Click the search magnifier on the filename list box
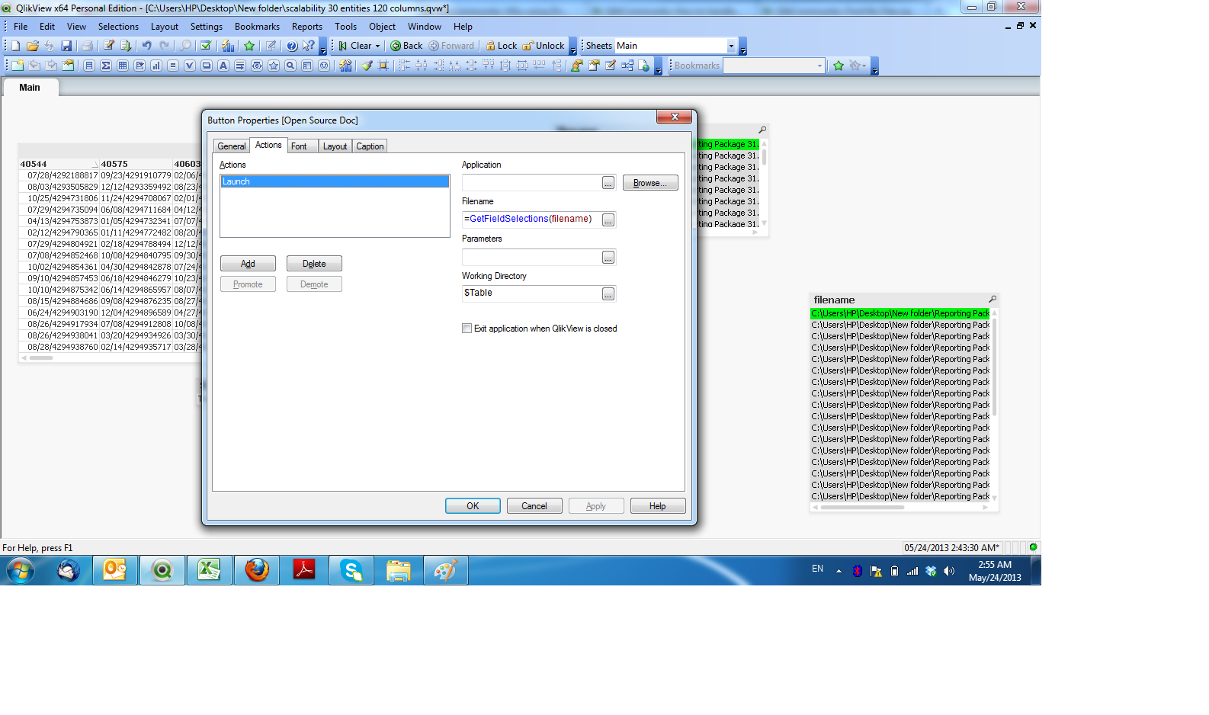 pyautogui.click(x=993, y=300)
